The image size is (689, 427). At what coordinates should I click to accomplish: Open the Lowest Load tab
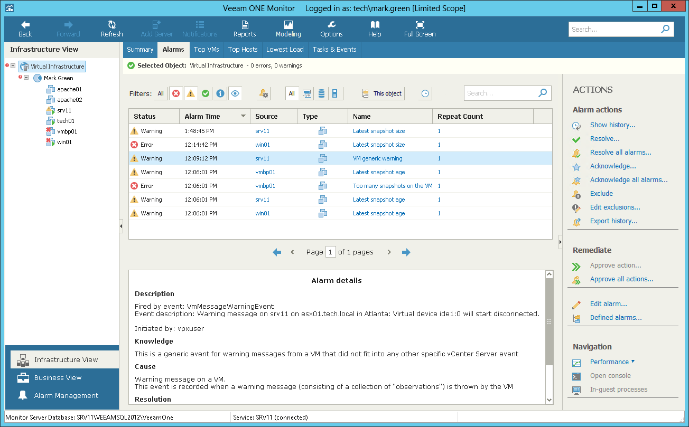(x=285, y=50)
